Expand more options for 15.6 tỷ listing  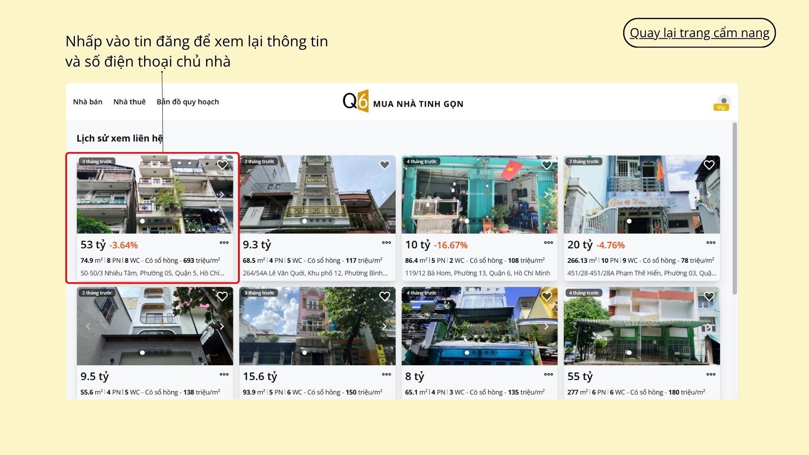coord(386,374)
